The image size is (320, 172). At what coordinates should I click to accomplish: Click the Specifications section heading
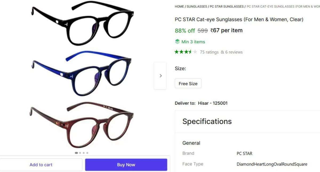click(x=207, y=121)
